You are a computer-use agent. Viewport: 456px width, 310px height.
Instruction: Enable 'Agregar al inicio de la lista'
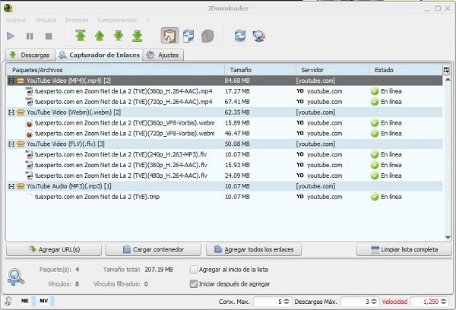click(x=194, y=270)
